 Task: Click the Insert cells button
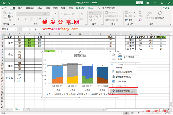tap(129, 12)
